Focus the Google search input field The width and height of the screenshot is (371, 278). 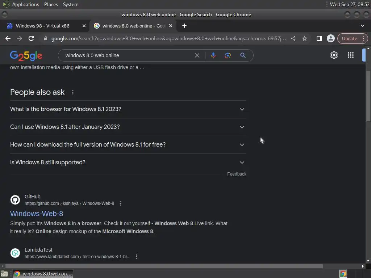pos(128,55)
